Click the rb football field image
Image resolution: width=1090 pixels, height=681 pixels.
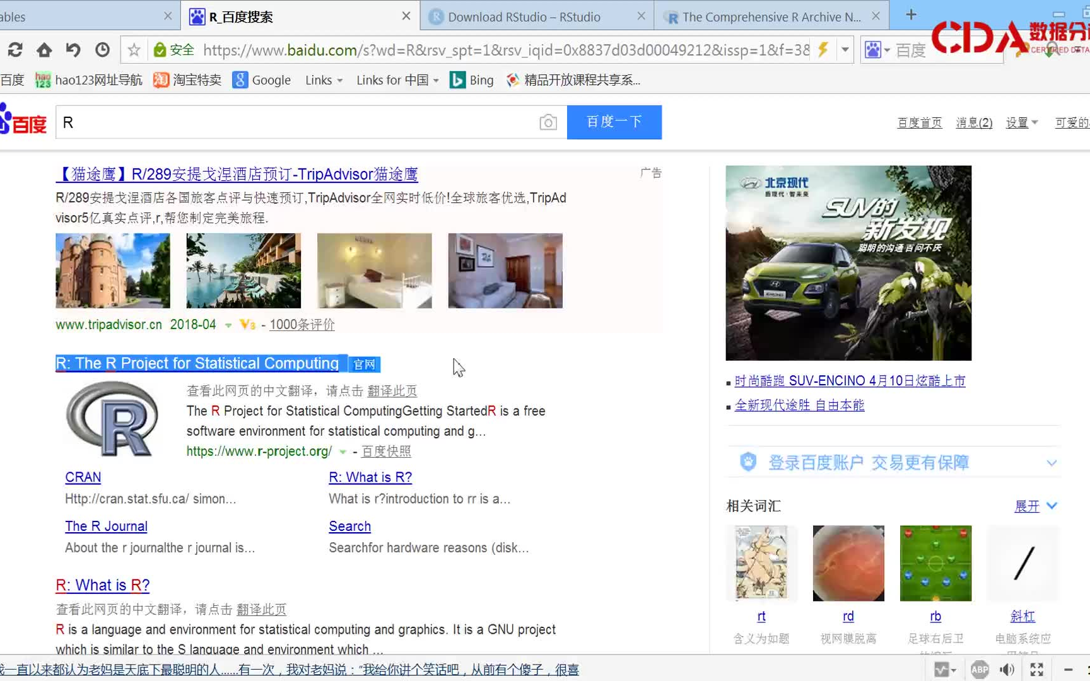[935, 563]
